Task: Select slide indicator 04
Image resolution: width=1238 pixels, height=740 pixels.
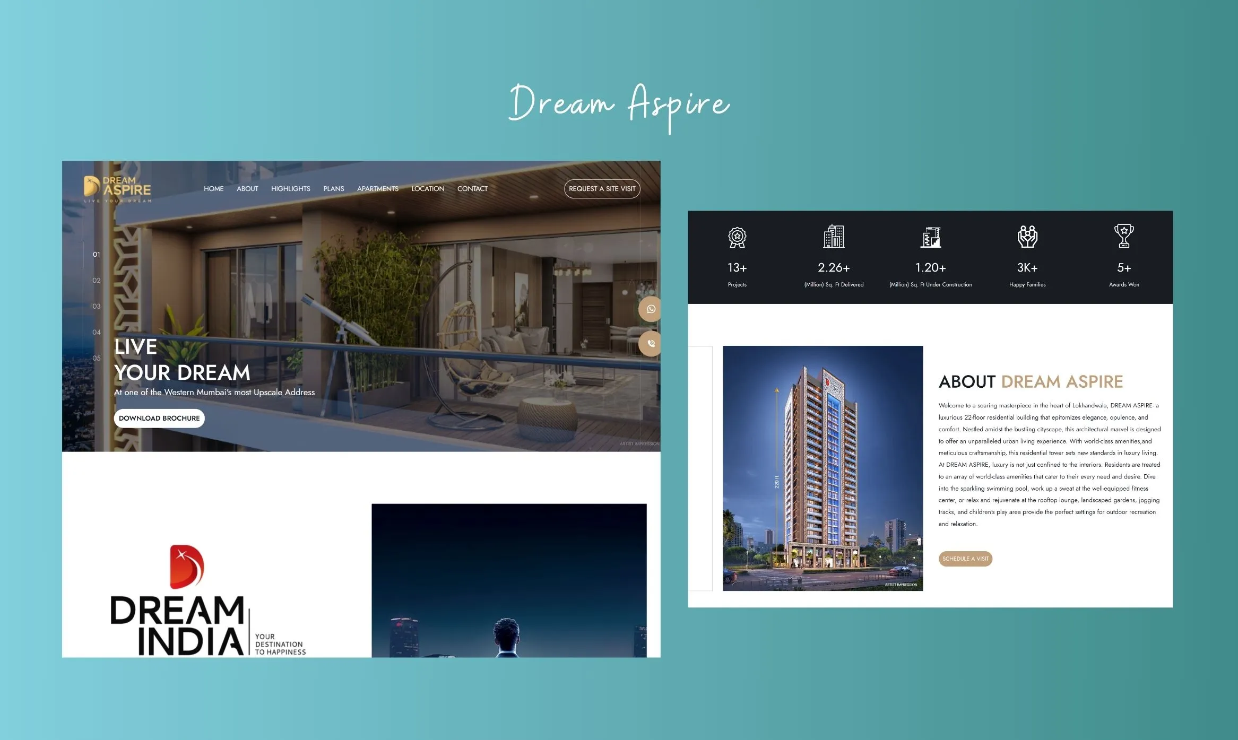Action: (x=96, y=333)
